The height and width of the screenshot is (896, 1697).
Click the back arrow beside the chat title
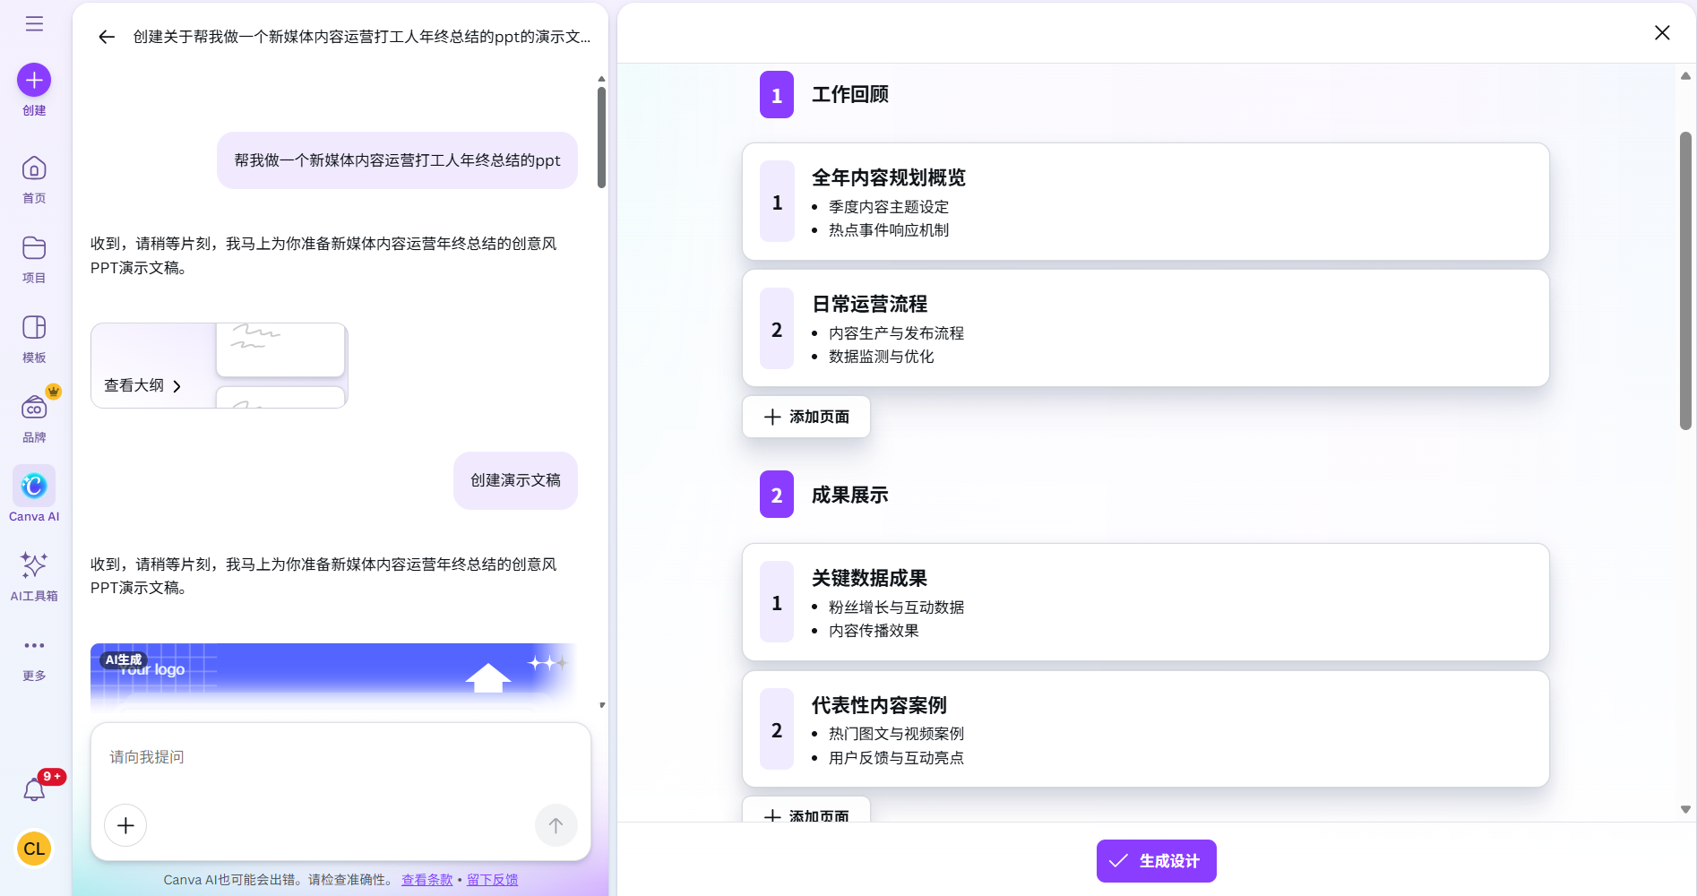tap(106, 37)
